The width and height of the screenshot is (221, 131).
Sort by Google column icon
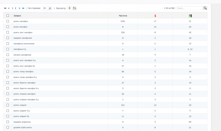tap(190, 16)
